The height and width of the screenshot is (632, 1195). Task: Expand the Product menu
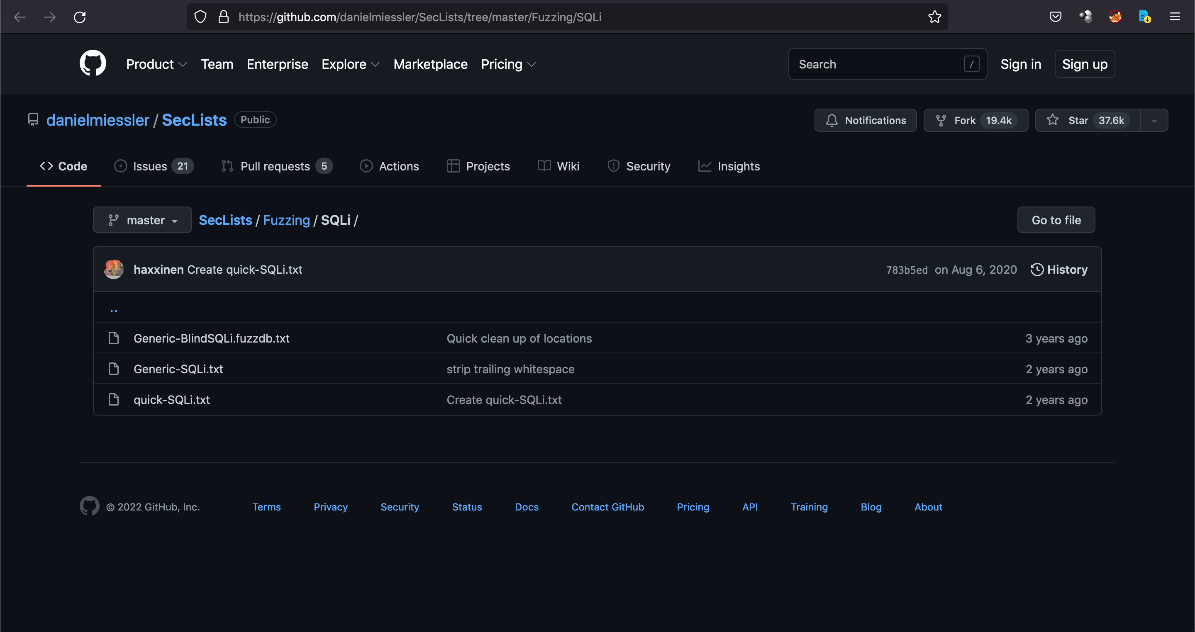(x=156, y=64)
